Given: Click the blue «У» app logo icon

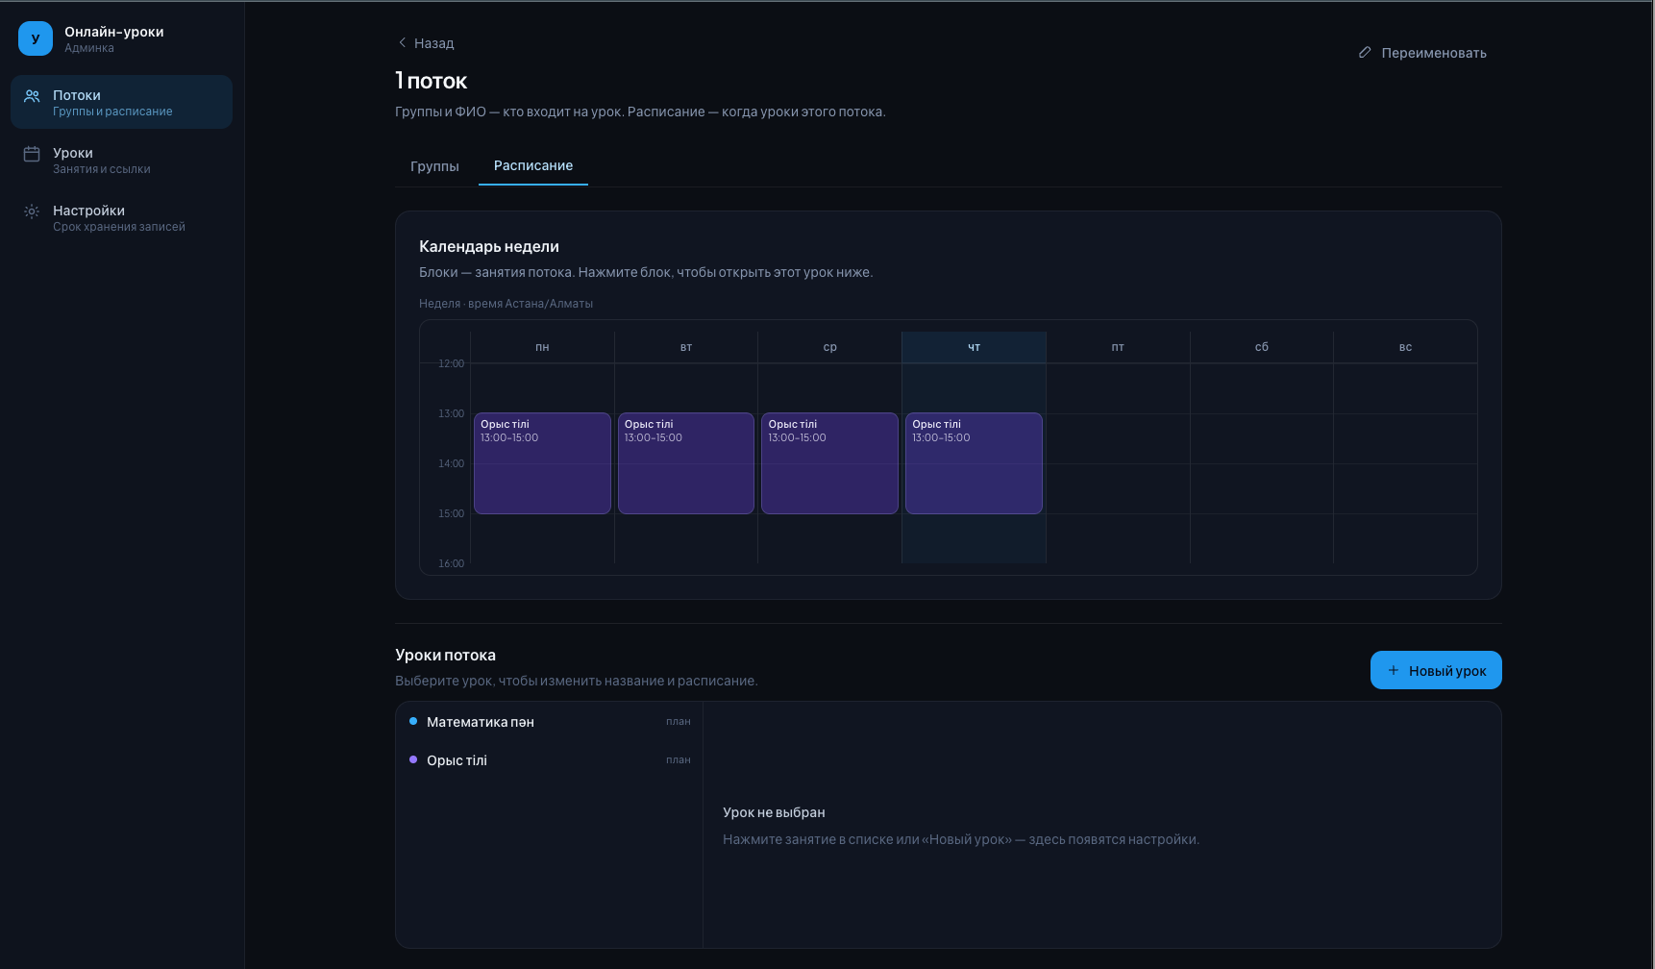Looking at the screenshot, I should [x=36, y=38].
